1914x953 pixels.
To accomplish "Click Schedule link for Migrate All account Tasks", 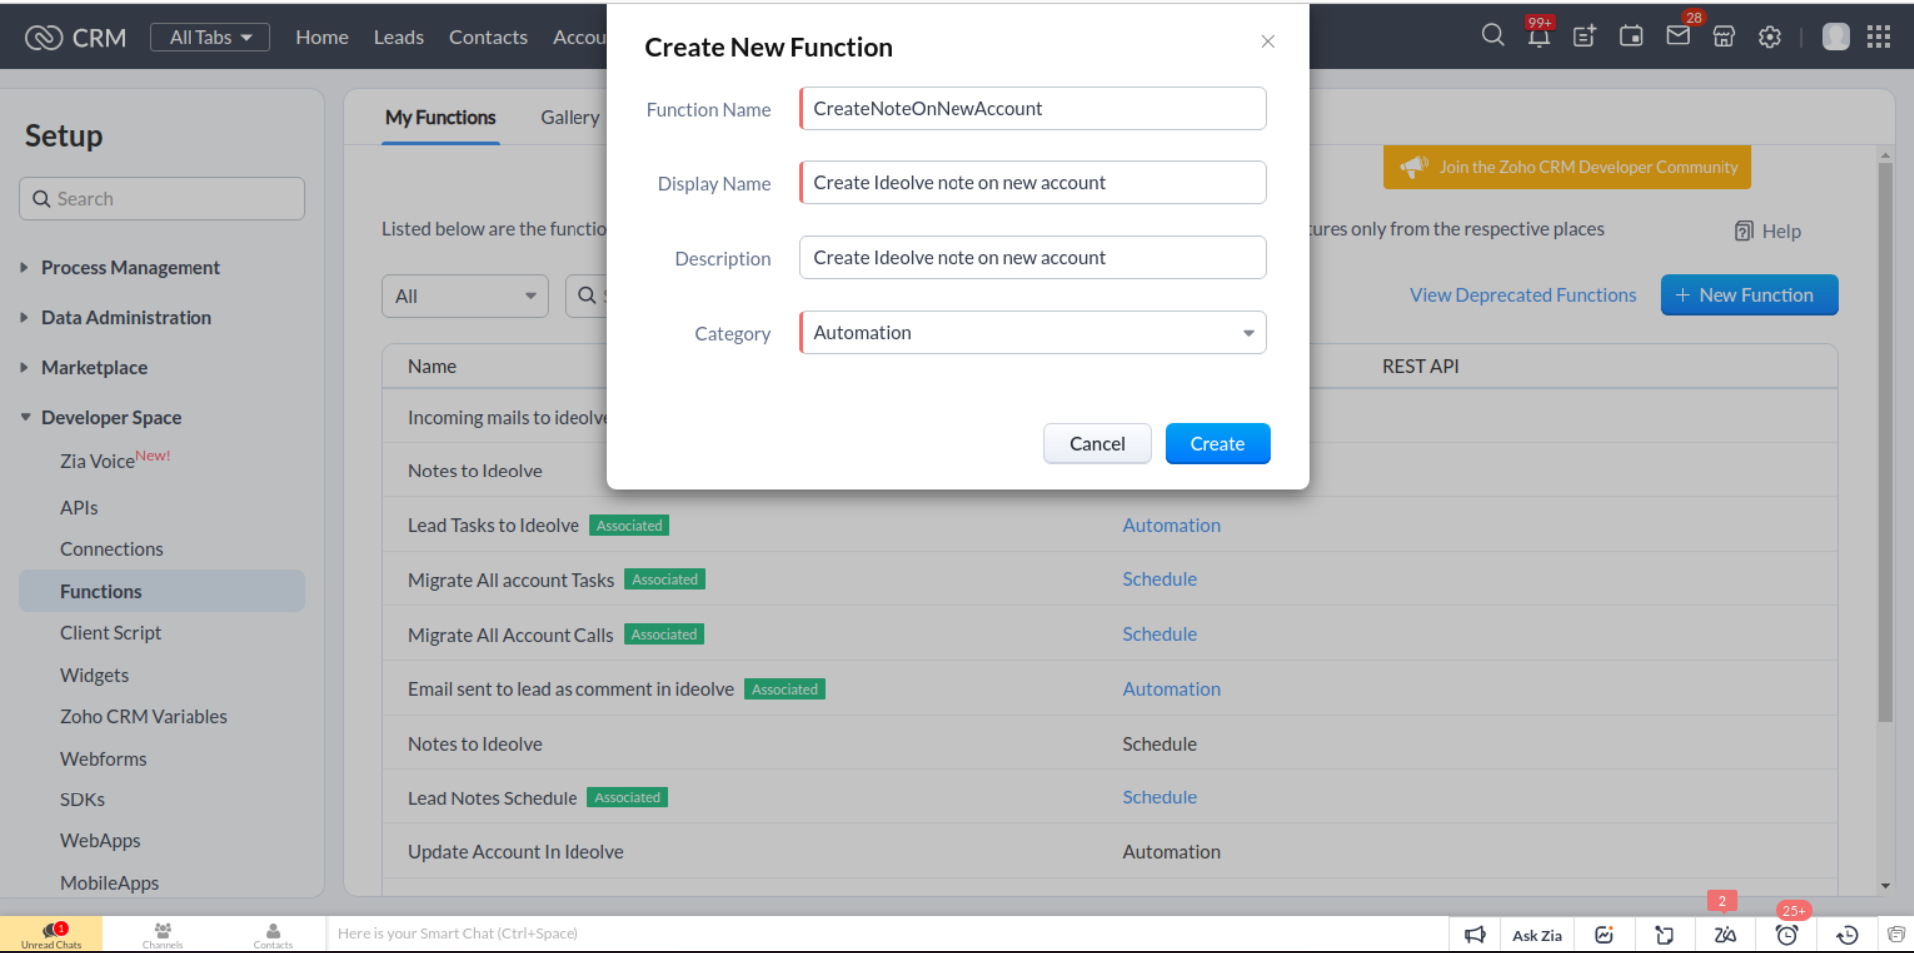I will click(1159, 579).
